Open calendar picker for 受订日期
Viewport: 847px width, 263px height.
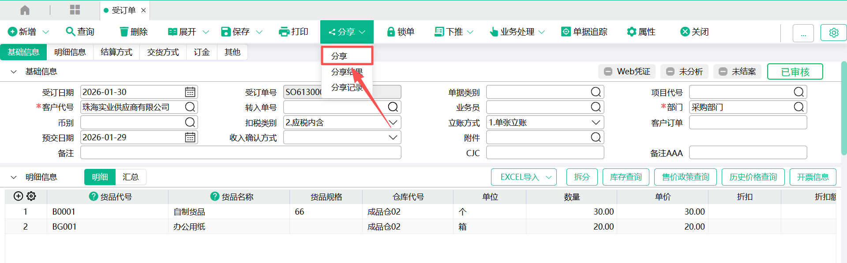190,92
